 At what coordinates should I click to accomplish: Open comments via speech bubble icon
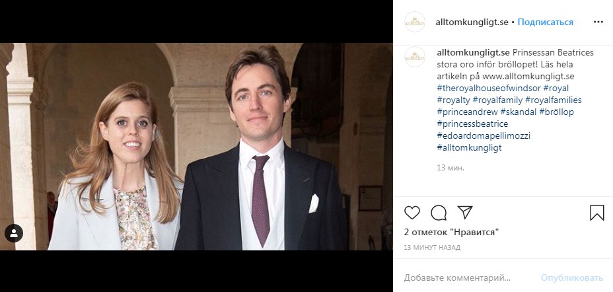pyautogui.click(x=439, y=213)
